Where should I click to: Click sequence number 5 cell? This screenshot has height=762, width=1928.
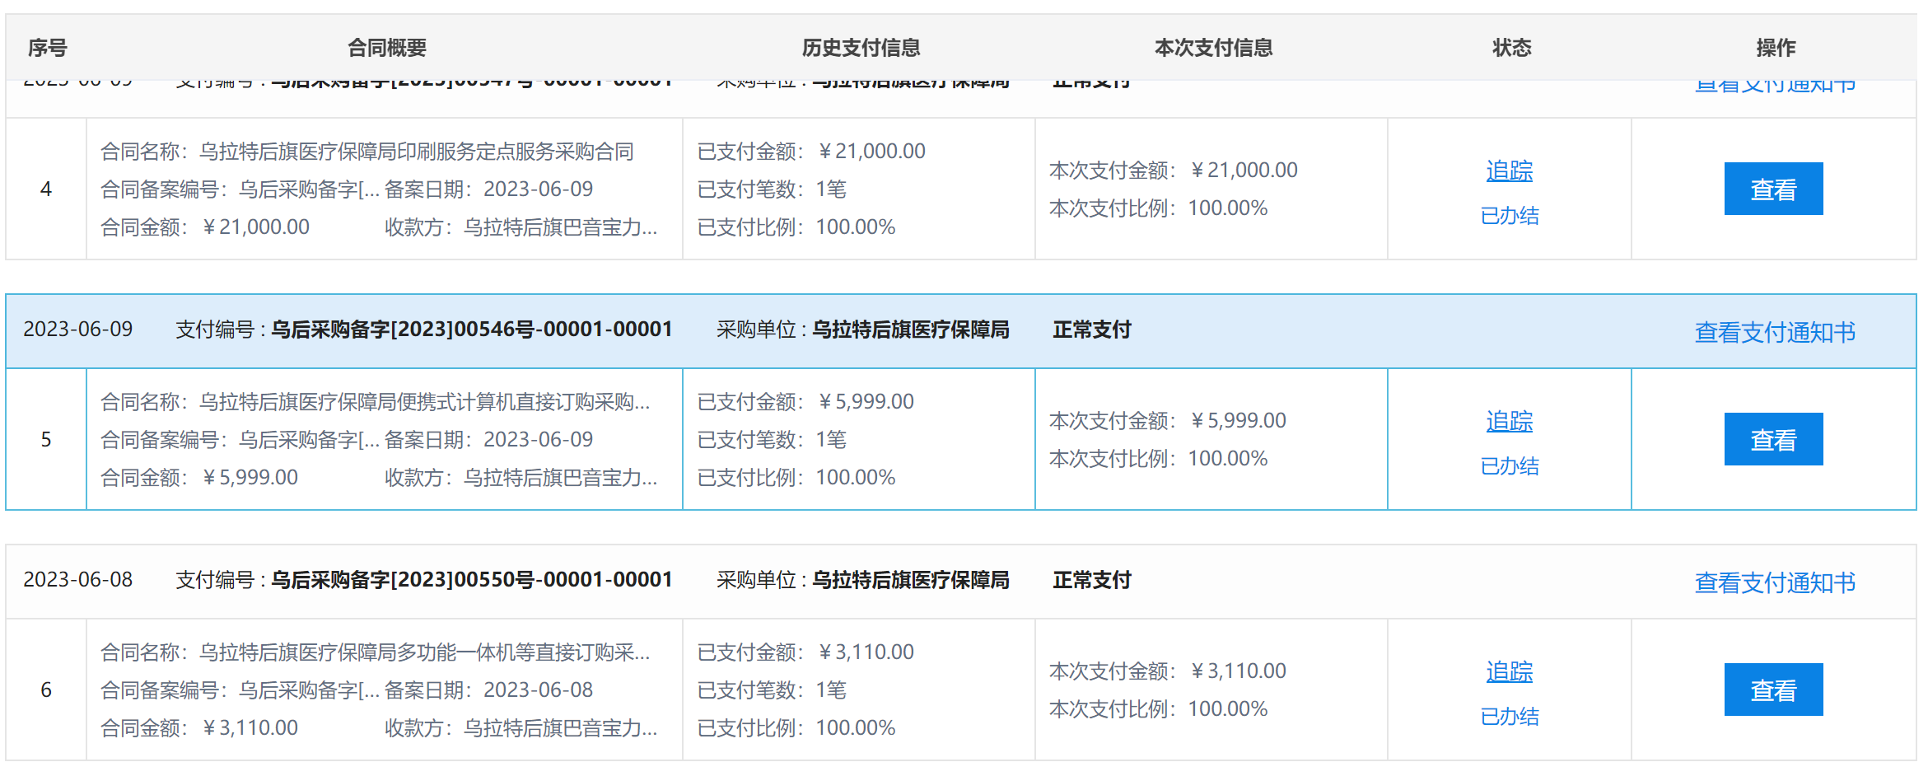tap(46, 439)
